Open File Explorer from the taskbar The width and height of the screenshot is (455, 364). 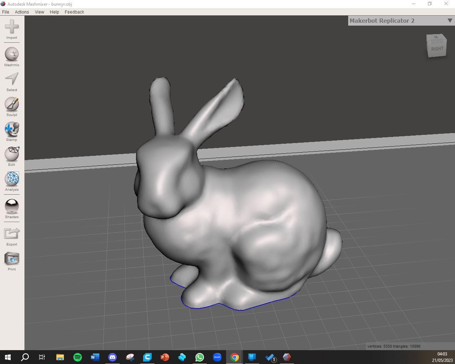coord(60,357)
